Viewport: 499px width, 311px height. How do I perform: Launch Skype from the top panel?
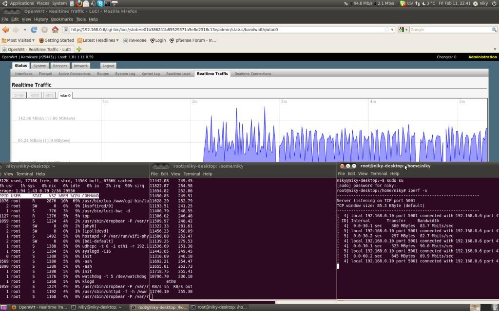100,3
